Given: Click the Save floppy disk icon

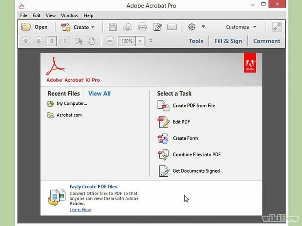Looking at the screenshot, I should 113,27.
